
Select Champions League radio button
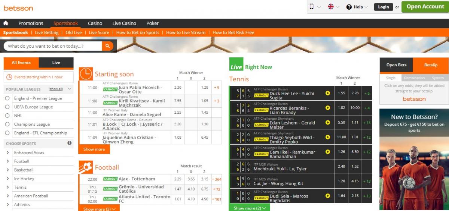point(7,124)
